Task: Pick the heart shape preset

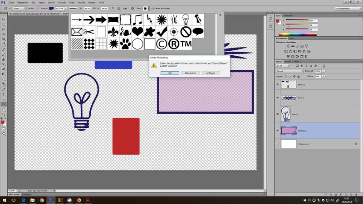Action: click(x=137, y=32)
